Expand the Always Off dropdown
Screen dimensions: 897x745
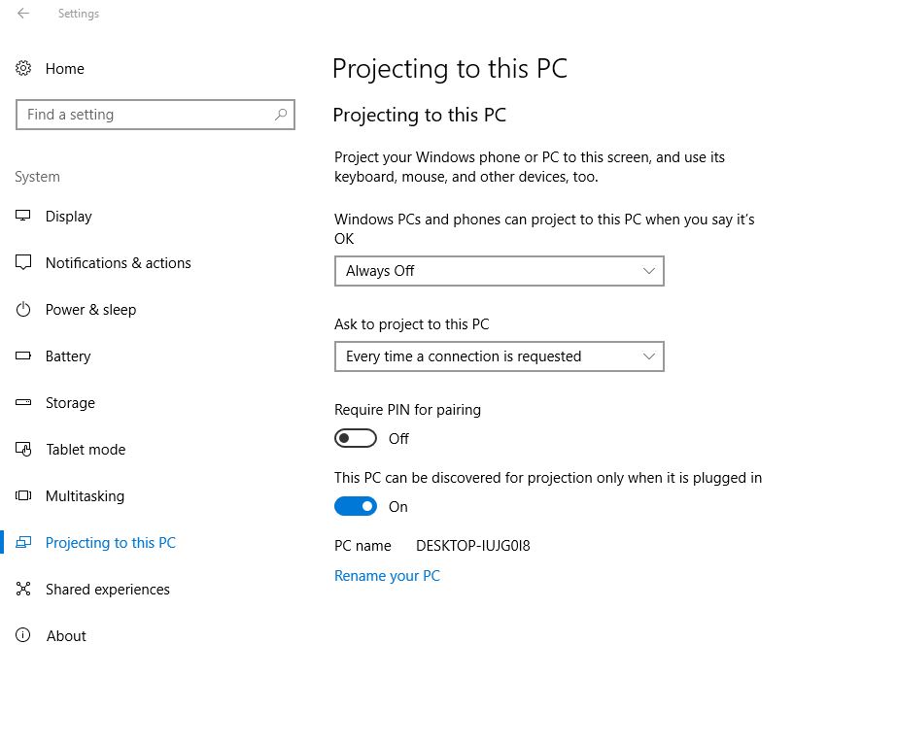point(499,271)
